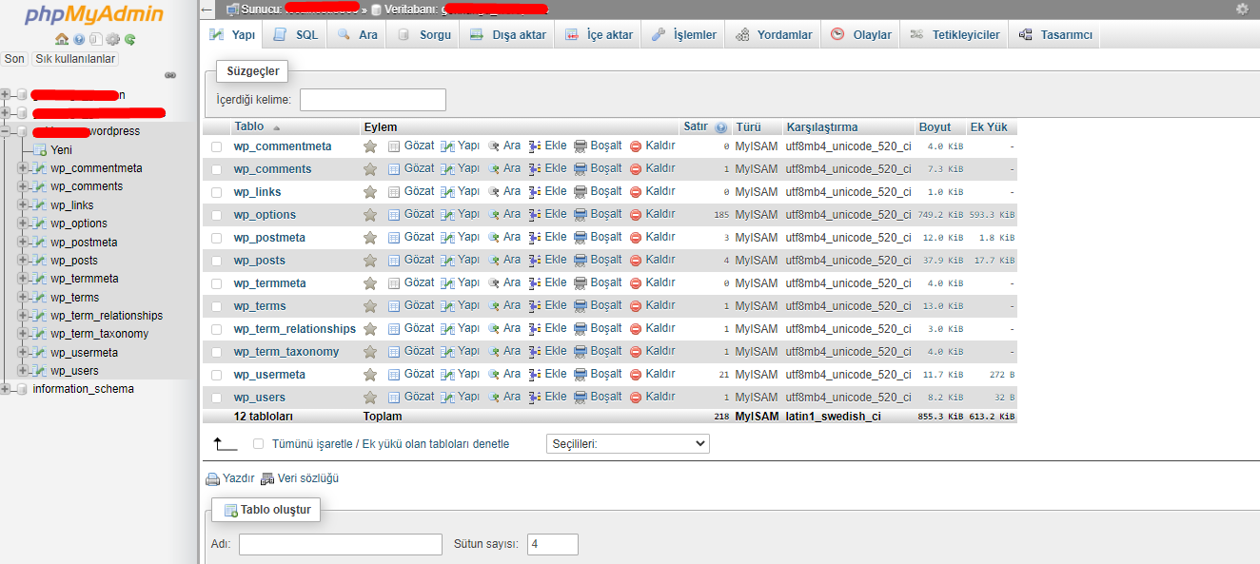The height and width of the screenshot is (564, 1260).
Task: Expand wp_postmeta node in sidebar tree
Action: click(x=23, y=243)
